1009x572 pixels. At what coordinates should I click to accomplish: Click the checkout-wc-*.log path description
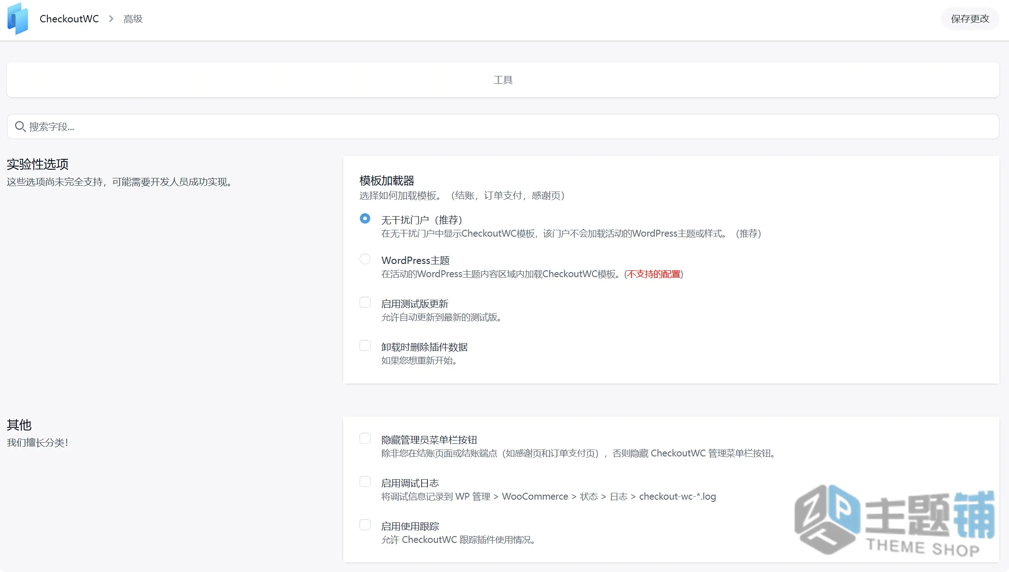coord(549,496)
